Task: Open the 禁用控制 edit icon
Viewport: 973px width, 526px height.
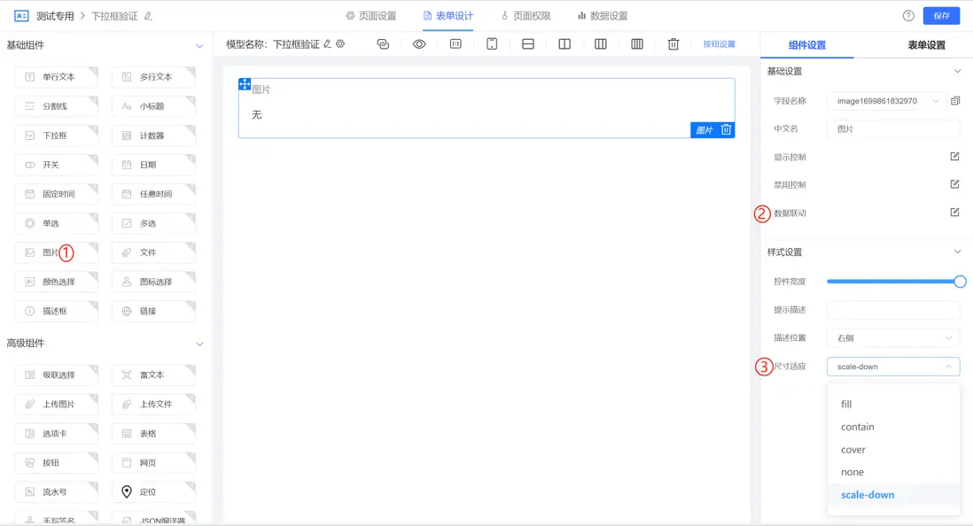Action: [954, 184]
